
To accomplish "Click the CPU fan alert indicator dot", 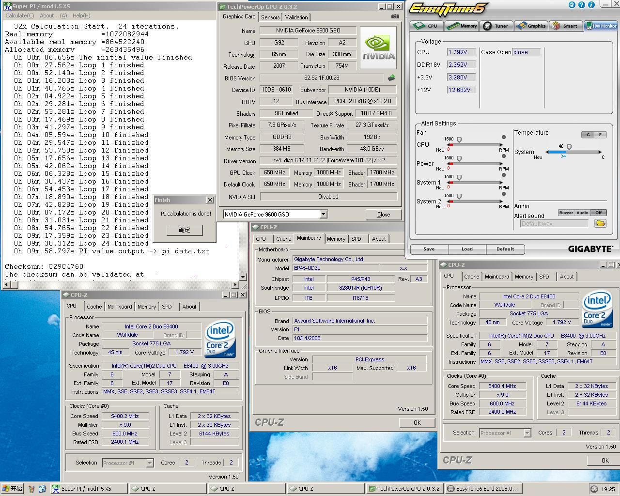I will click(x=504, y=137).
